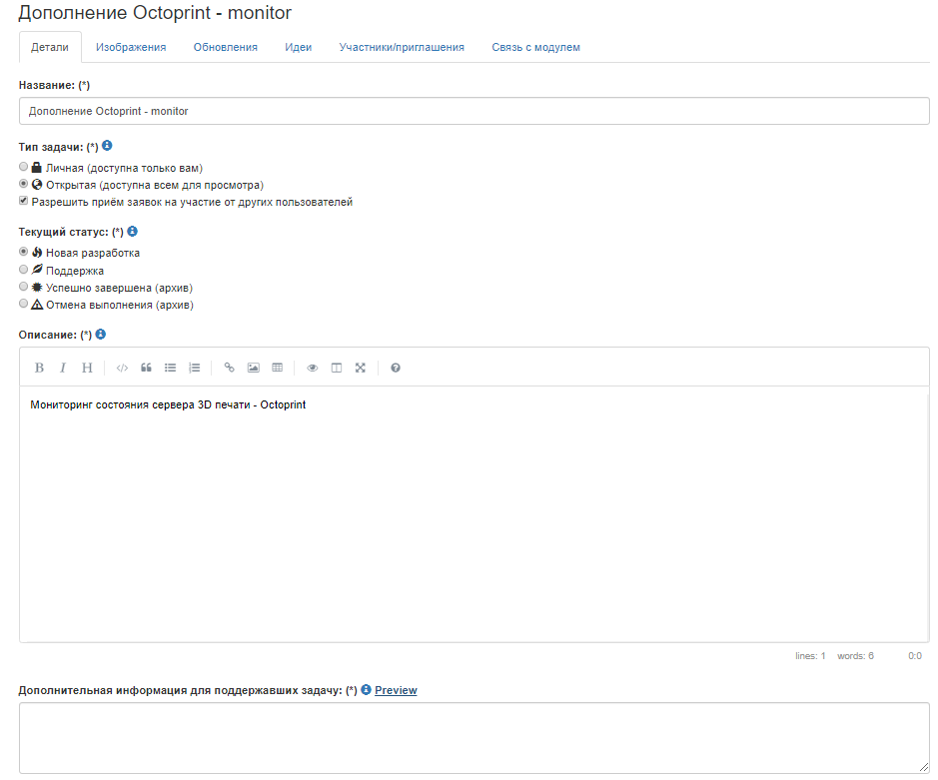The height and width of the screenshot is (780, 938).
Task: Create bulleted list in editor
Action: point(171,368)
